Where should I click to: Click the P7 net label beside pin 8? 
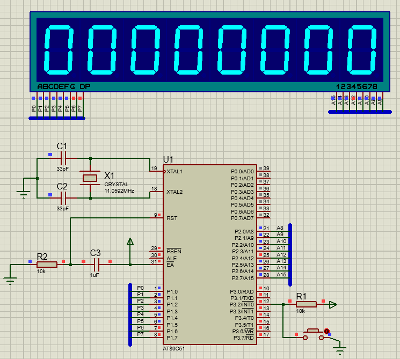click(140, 334)
